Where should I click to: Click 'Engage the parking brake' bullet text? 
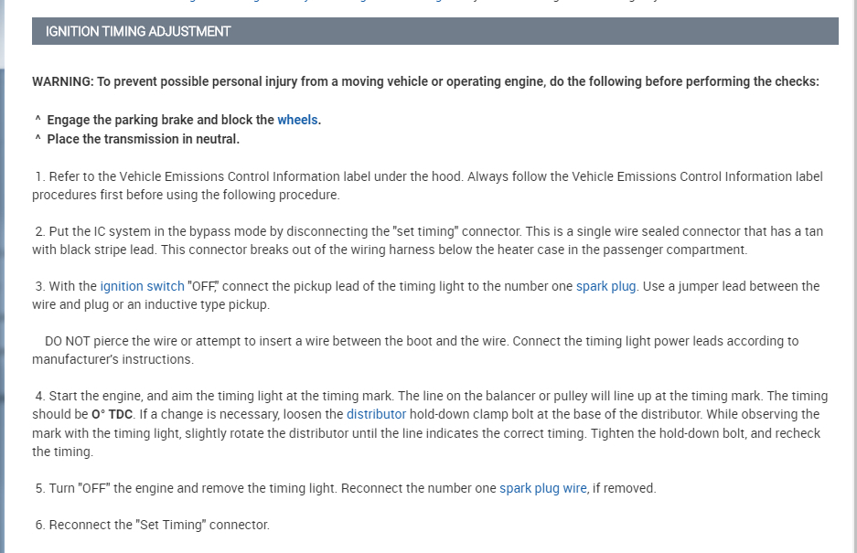point(160,120)
